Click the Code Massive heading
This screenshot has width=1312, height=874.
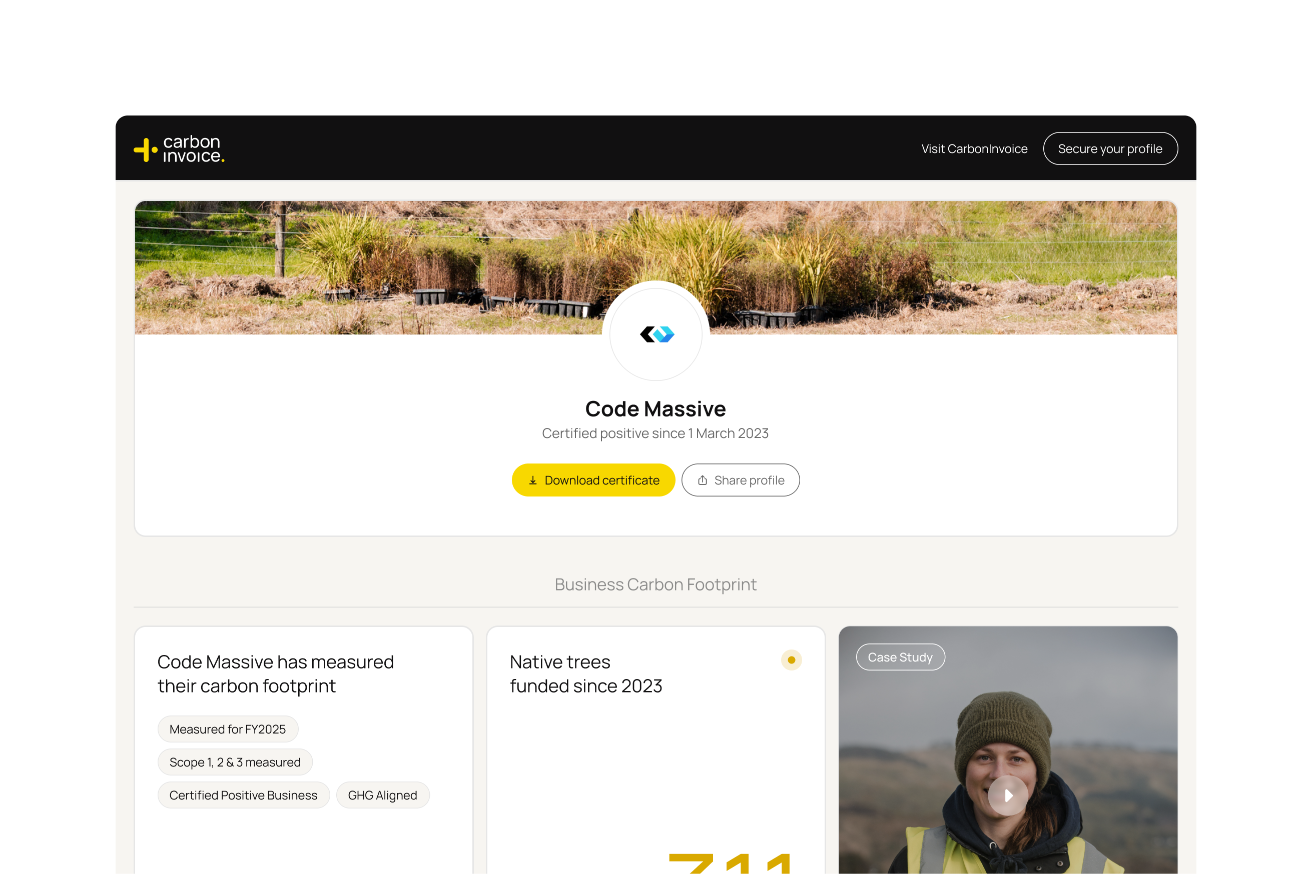(x=655, y=408)
